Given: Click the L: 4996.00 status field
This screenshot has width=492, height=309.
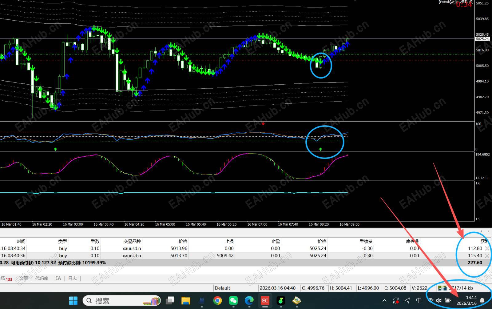Looking at the screenshot, I should (368, 288).
